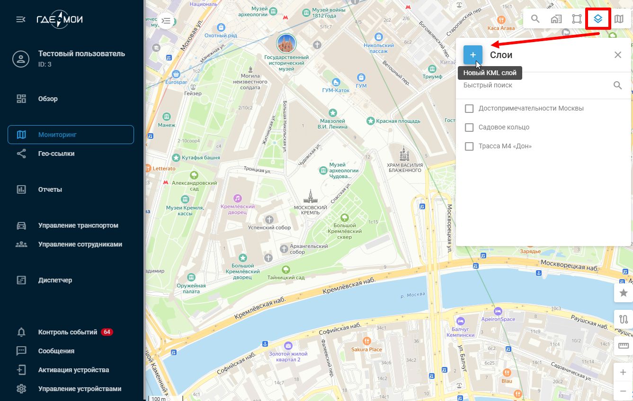The height and width of the screenshot is (401, 633).
Task: Click the star favorites button on map
Action: tap(623, 293)
